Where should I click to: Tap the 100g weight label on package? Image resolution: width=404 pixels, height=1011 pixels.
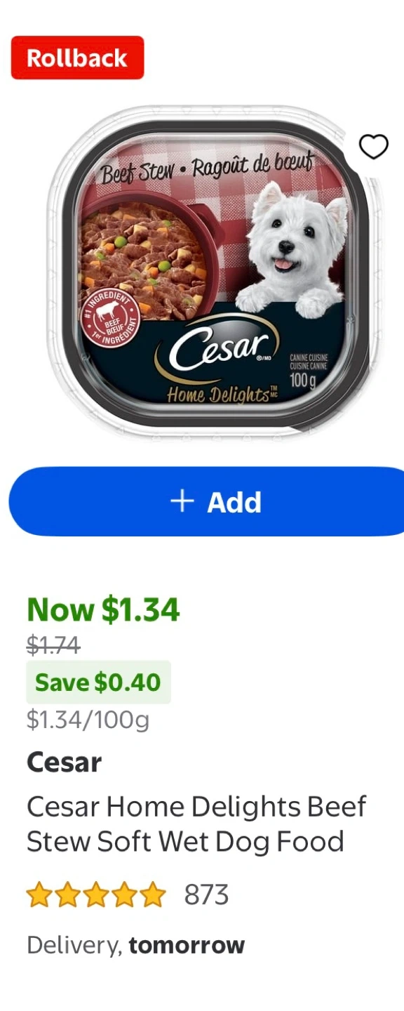tap(303, 381)
